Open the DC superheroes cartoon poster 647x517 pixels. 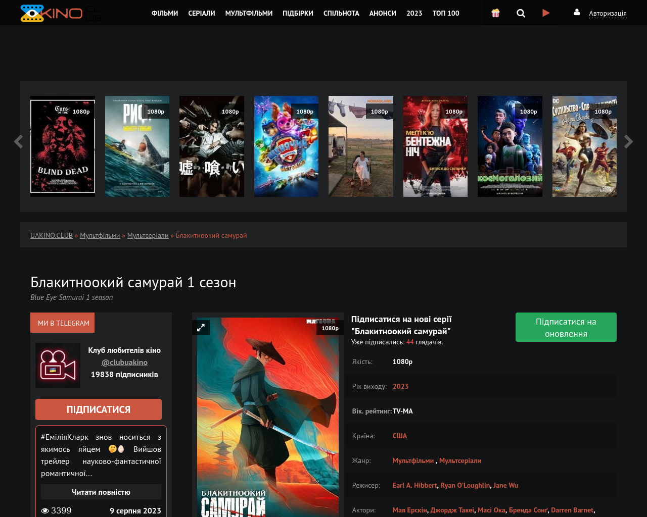click(584, 146)
